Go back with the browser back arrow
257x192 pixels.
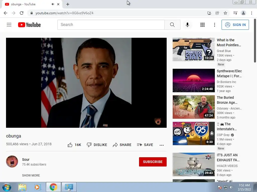point(6,13)
